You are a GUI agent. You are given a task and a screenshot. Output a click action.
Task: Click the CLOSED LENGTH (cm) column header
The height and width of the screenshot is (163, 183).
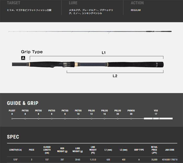point(47,150)
